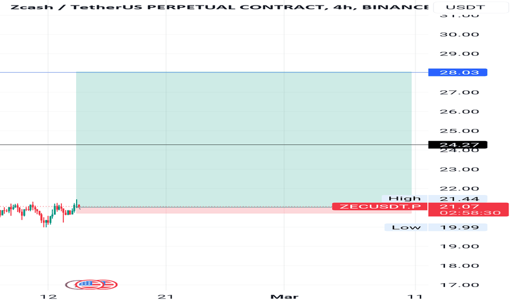Click the 12 date label on time axis

tap(48, 297)
